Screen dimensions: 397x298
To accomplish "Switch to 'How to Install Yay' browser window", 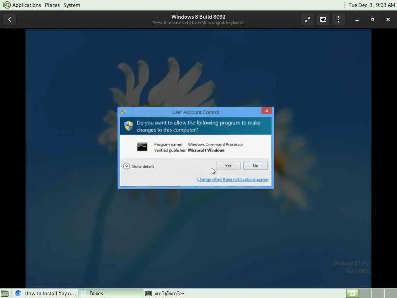I will pos(46,293).
